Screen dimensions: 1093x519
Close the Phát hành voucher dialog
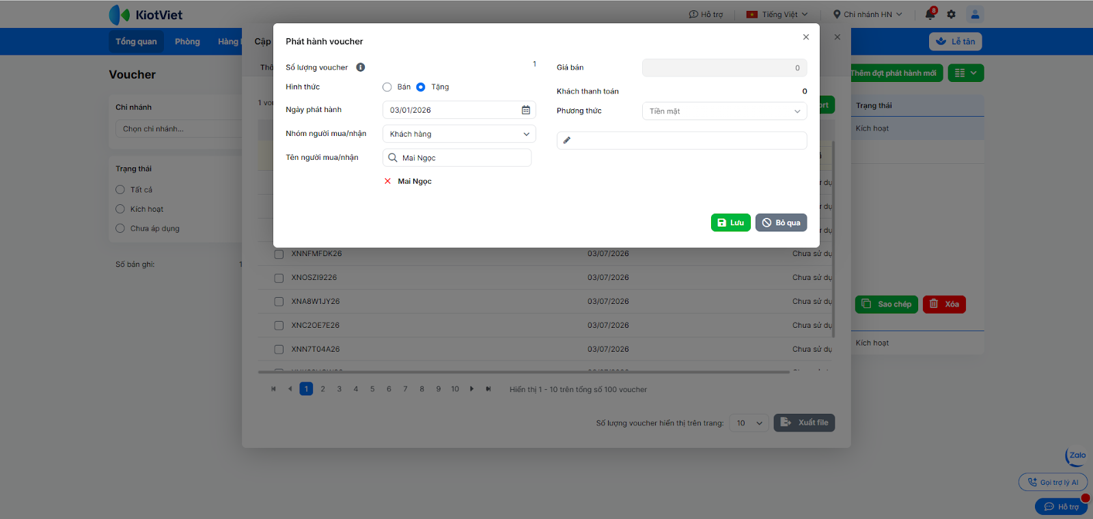806,37
